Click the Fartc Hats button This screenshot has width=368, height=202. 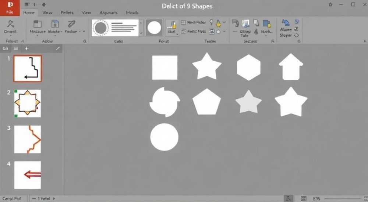pos(194,31)
